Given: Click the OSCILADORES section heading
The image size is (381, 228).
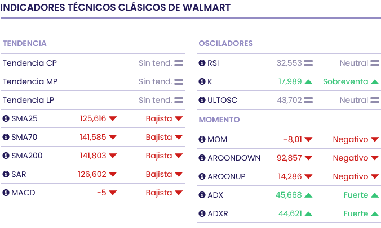Looking at the screenshot, I should (225, 43).
